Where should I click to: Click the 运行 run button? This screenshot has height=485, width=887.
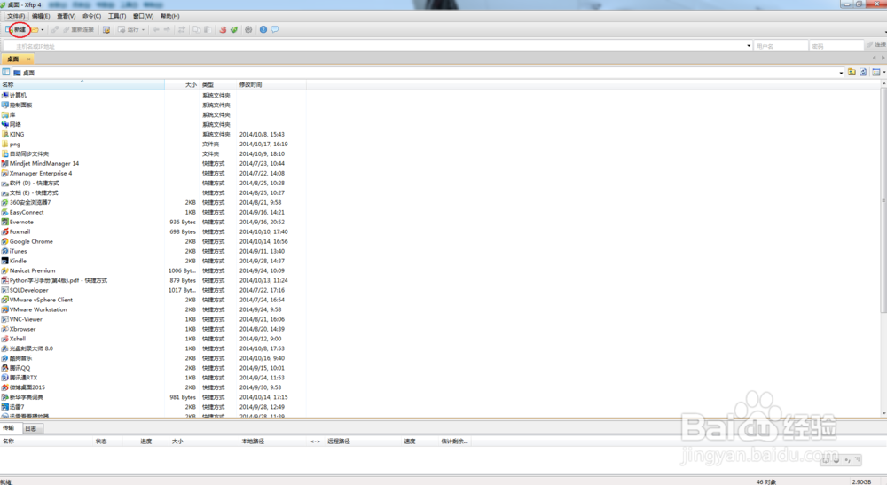[128, 29]
